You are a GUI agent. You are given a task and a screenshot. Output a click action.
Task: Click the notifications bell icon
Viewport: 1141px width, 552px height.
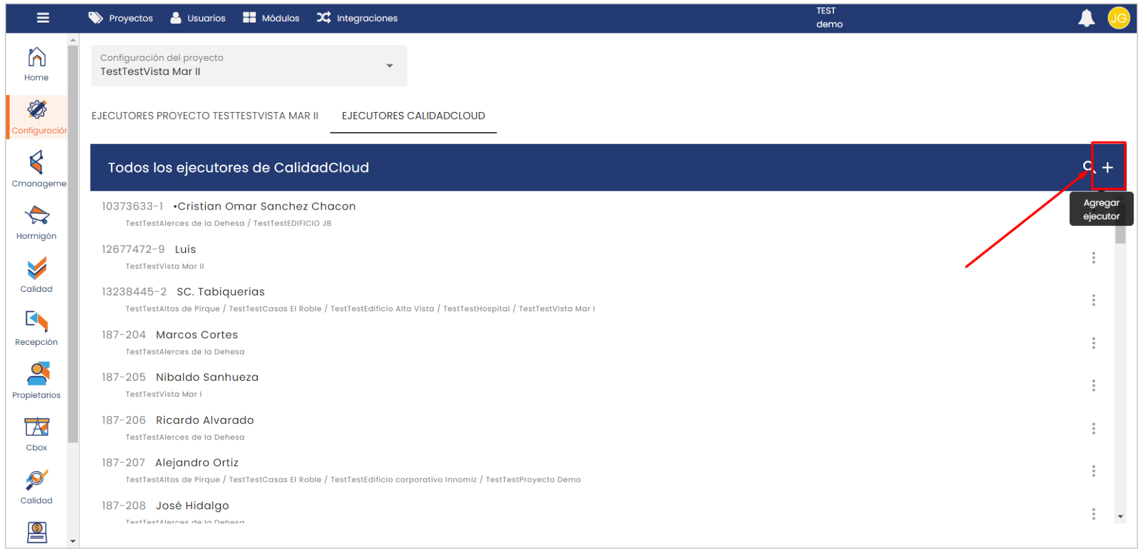1086,18
